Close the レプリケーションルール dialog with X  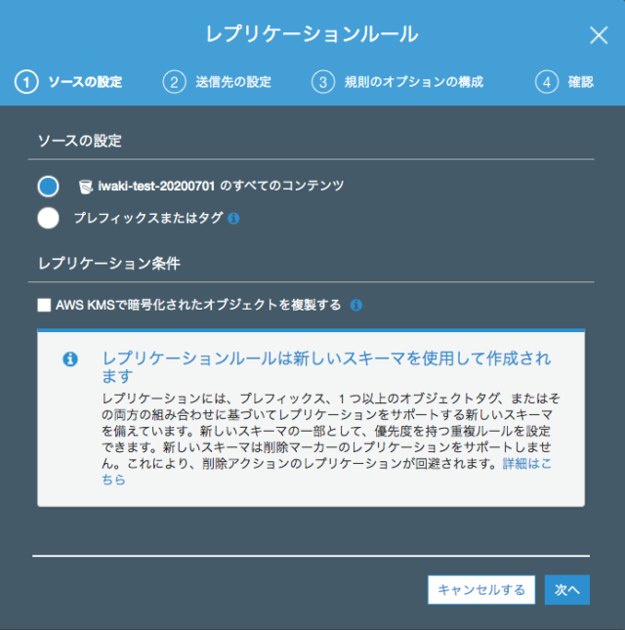click(599, 35)
